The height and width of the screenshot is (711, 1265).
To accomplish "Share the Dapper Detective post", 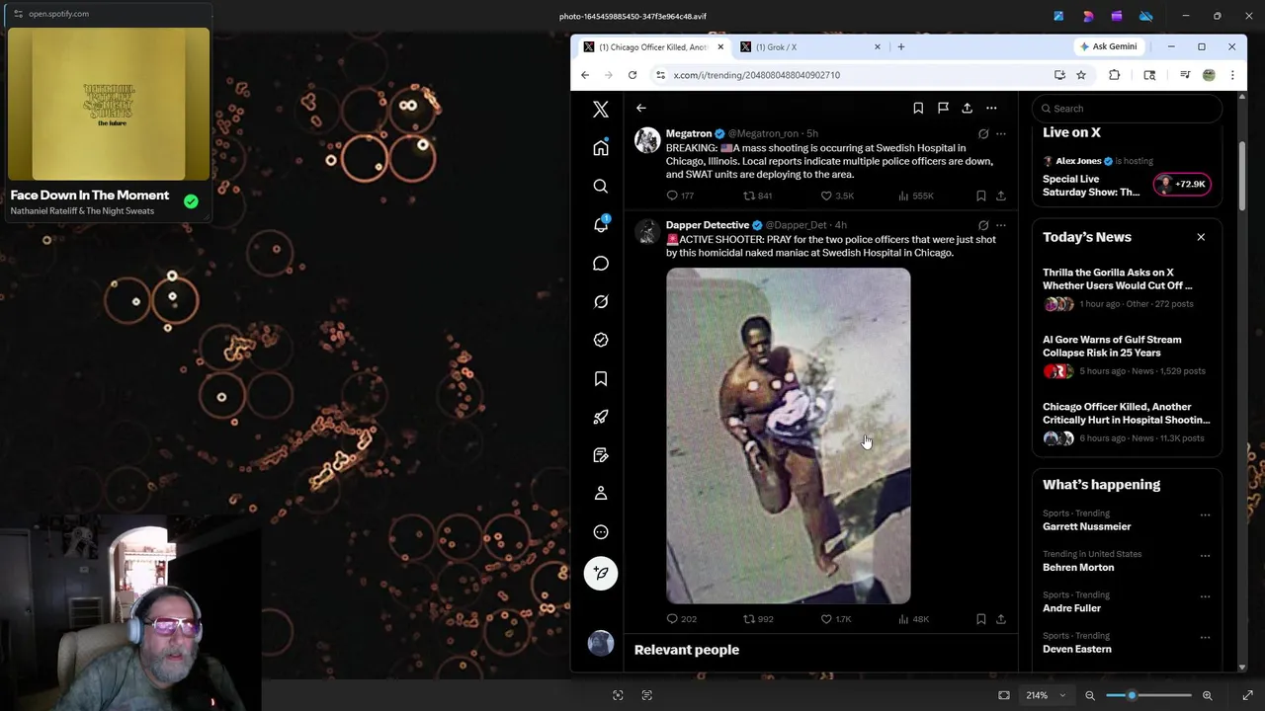I will (x=1000, y=619).
